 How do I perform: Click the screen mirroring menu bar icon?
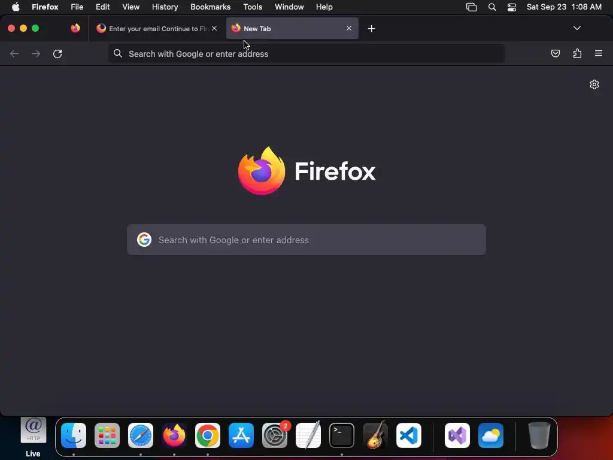[x=472, y=7]
